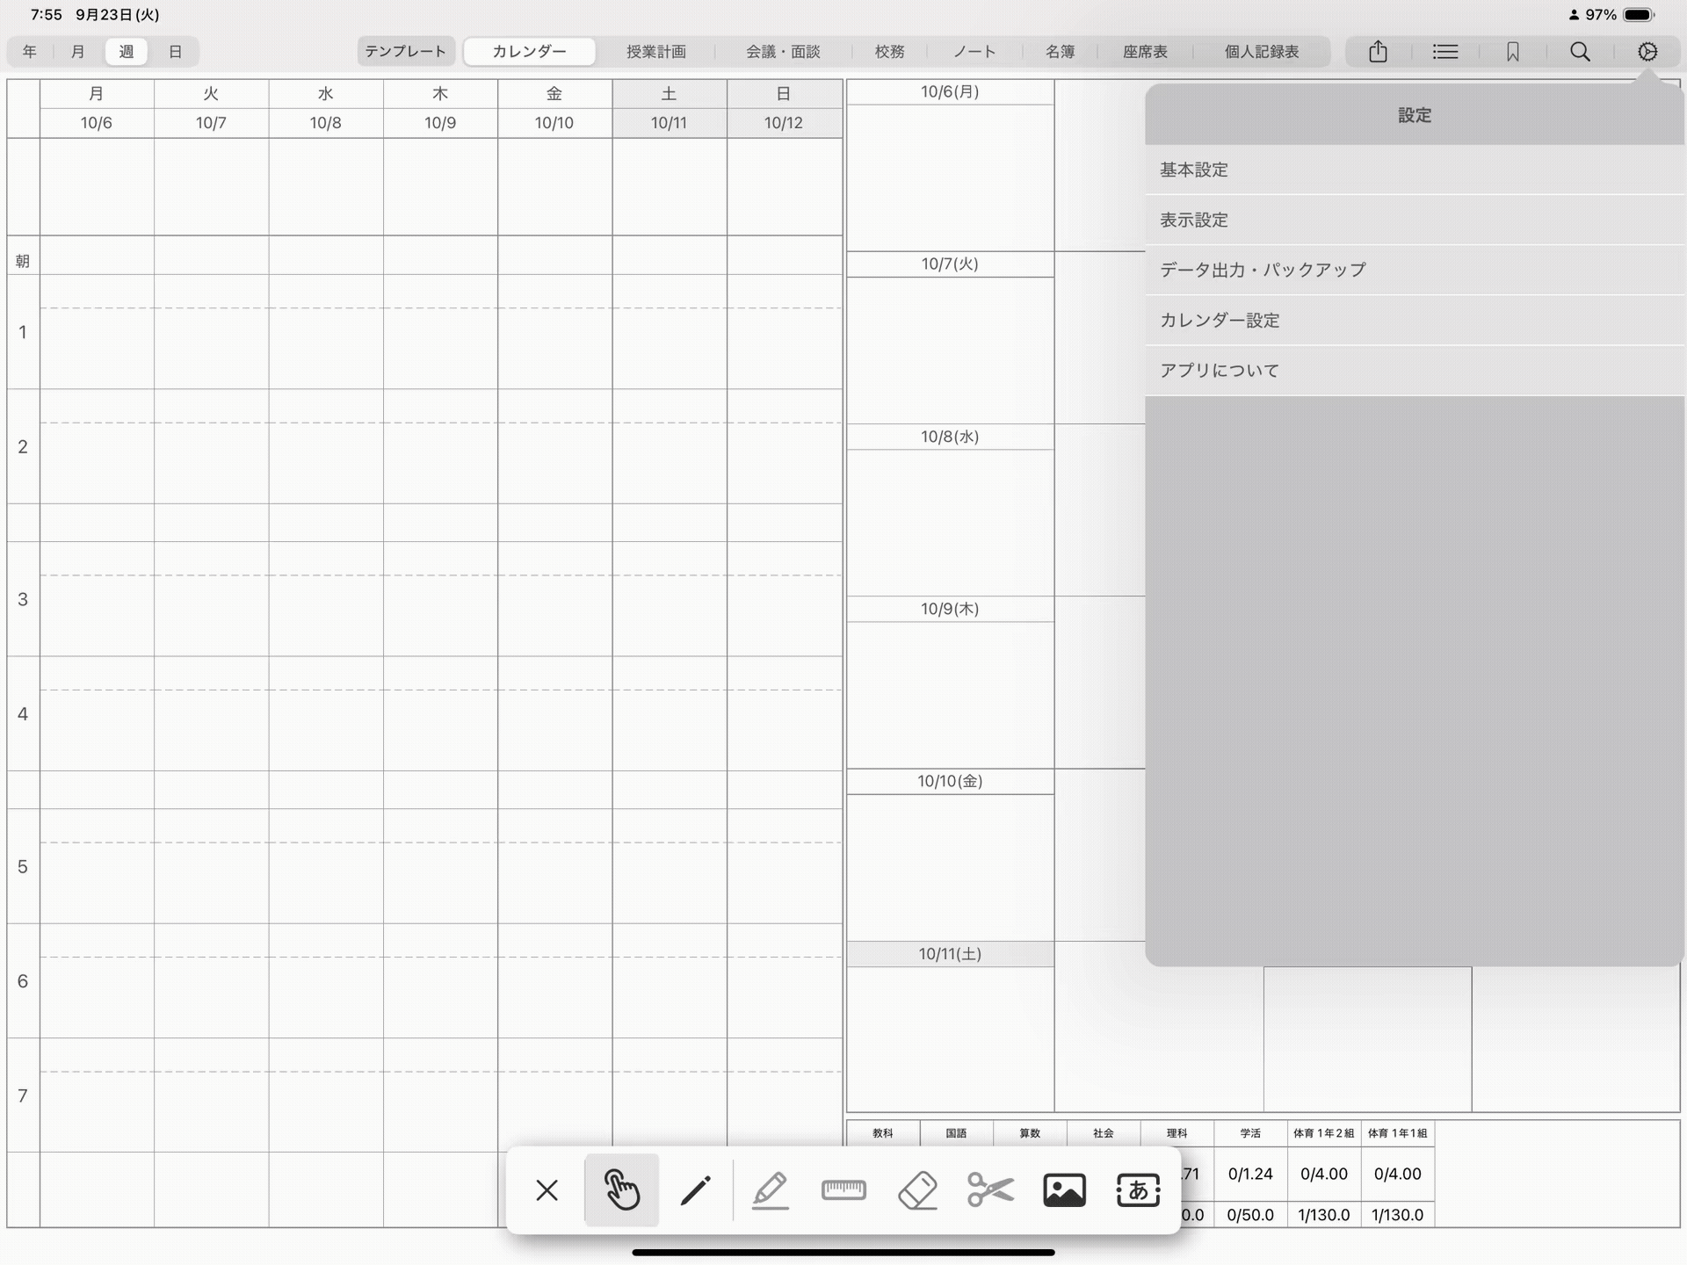This screenshot has height=1265, width=1687.
Task: Select the scissors cut tool
Action: click(x=990, y=1191)
